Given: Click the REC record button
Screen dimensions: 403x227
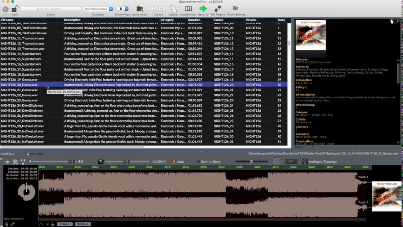Looking at the screenshot, I should [291, 162].
